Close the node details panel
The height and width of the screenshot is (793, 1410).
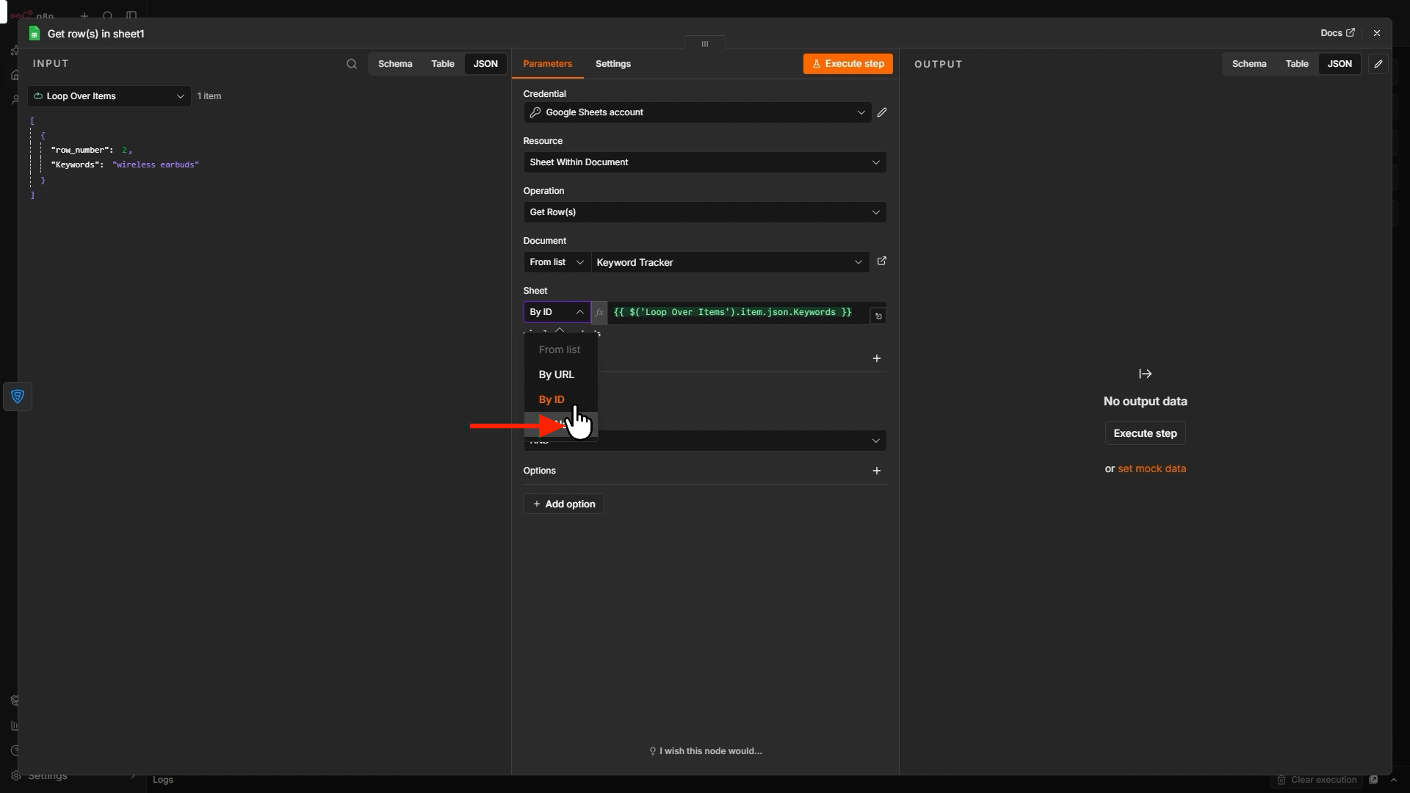[x=1377, y=33]
